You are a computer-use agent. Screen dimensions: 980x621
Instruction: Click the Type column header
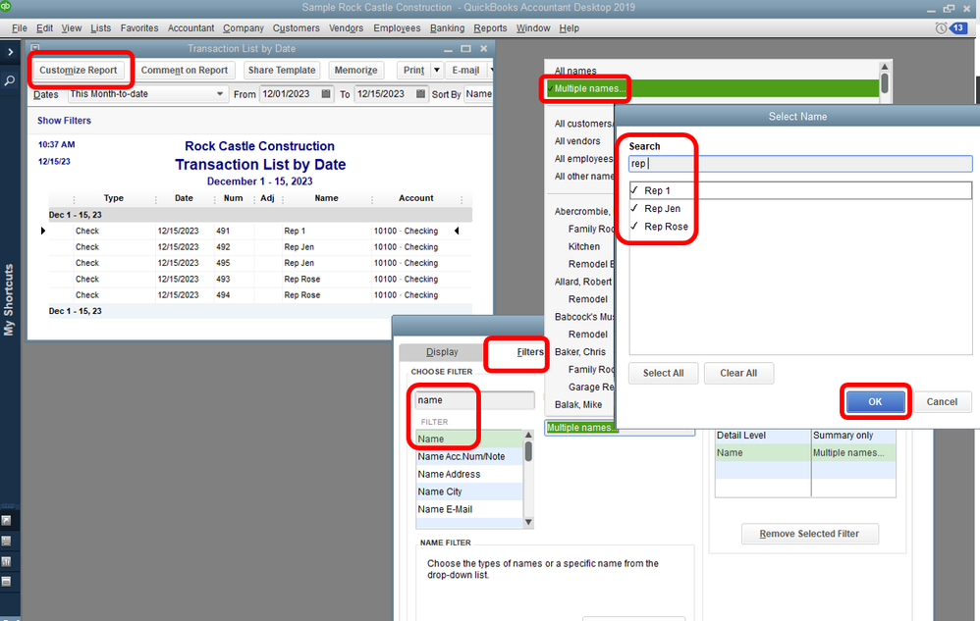point(114,198)
